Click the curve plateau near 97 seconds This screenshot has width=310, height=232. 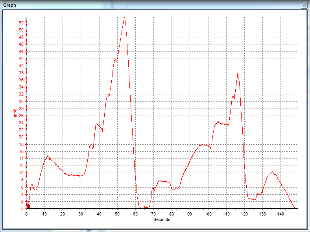coord(202,144)
